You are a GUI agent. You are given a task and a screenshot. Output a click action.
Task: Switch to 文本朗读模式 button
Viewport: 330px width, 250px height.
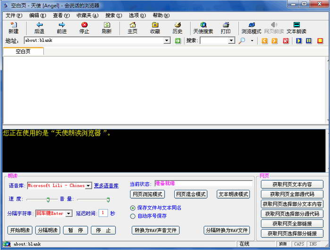coord(233,194)
